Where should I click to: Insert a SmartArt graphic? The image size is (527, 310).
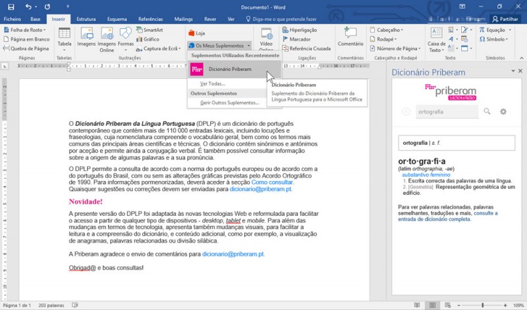pyautogui.click(x=149, y=30)
